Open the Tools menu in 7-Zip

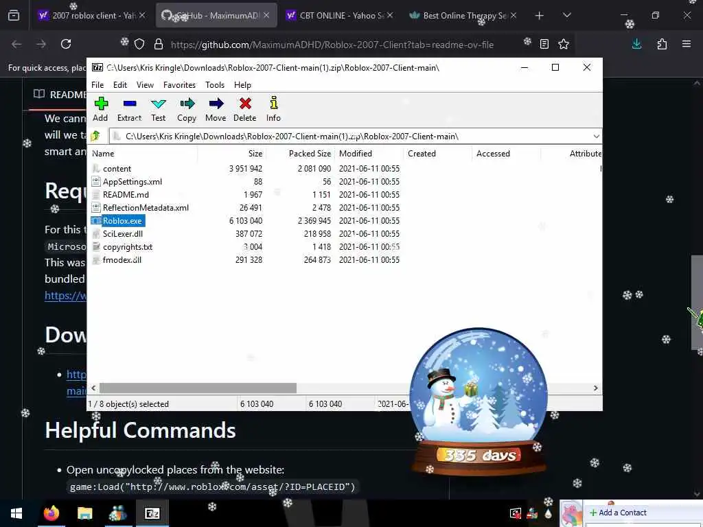pos(215,84)
